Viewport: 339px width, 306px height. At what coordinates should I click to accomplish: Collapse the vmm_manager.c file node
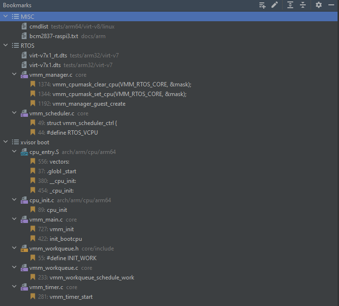(x=14, y=75)
